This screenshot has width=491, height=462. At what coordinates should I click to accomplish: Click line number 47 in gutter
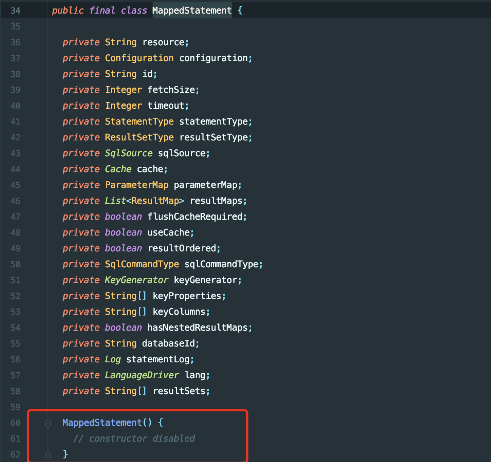[x=15, y=217]
